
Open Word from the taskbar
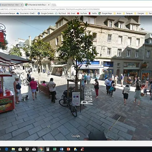(62, 149)
